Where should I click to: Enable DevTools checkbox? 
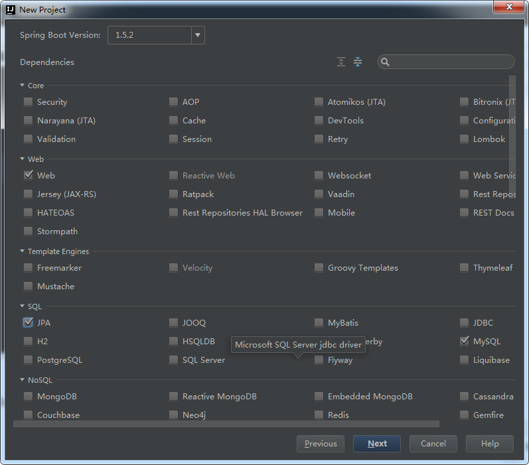[x=319, y=120]
